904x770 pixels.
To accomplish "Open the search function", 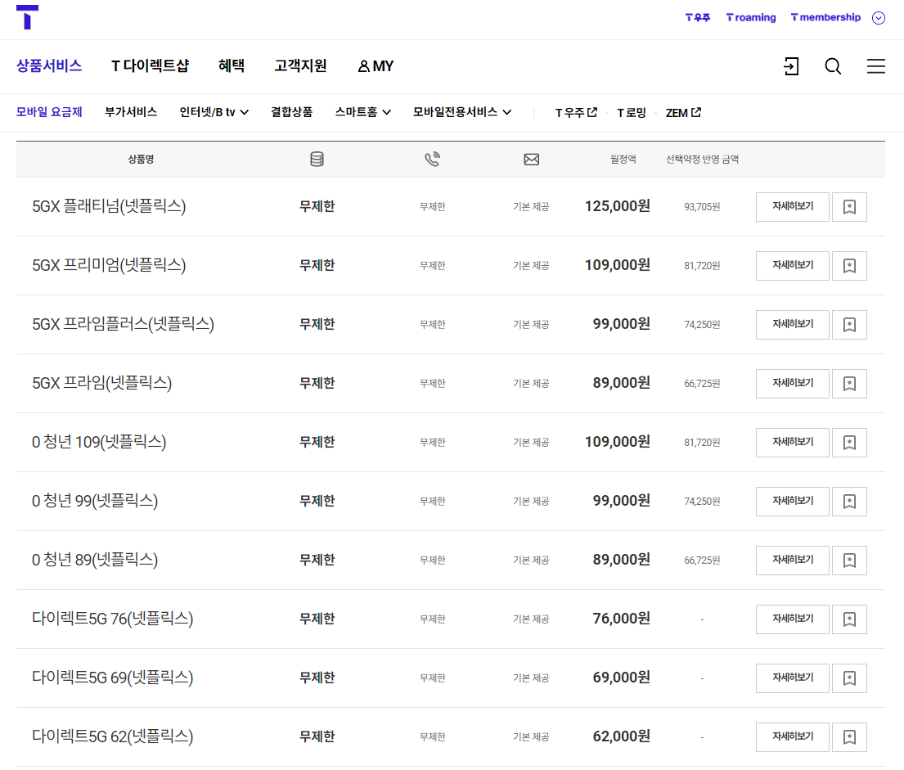I will tap(833, 66).
